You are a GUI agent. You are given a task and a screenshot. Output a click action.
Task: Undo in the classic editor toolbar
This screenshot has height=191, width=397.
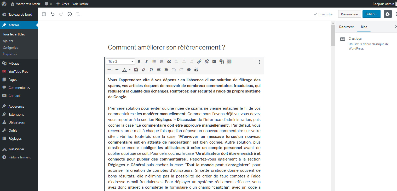pos(174,70)
